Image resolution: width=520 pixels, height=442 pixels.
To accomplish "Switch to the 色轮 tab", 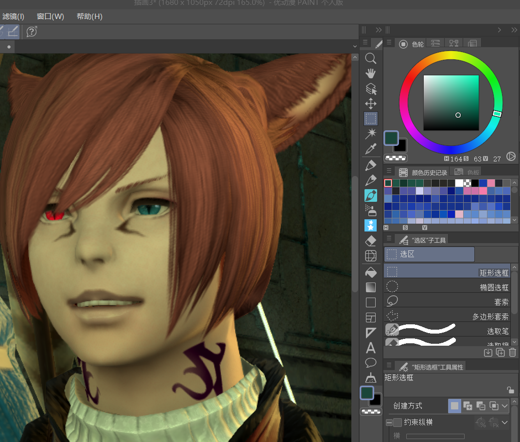I will (411, 44).
